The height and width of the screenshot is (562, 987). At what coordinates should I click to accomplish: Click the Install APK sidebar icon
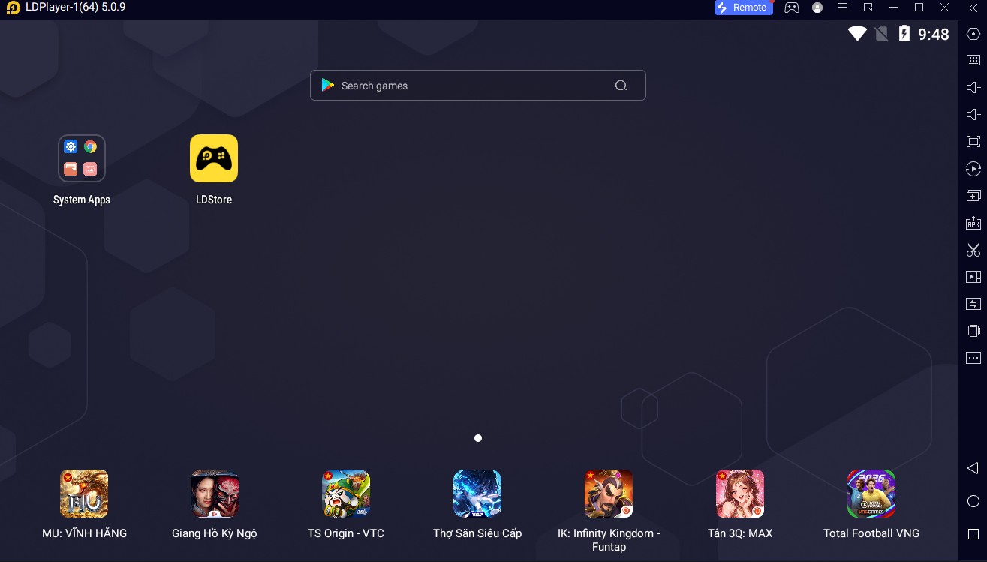(x=973, y=223)
